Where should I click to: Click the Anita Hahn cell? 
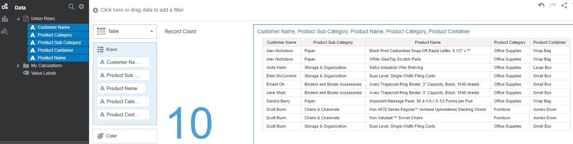[x=282, y=67]
